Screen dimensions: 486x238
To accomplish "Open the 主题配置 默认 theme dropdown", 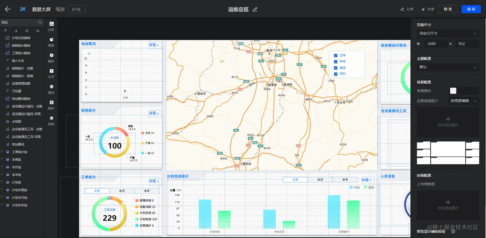I will point(448,67).
